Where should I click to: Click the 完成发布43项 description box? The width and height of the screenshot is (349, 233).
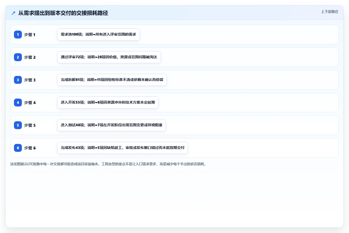(122, 148)
